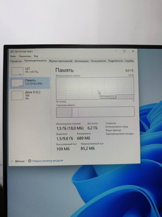The height and width of the screenshot is (217, 162).
Task: Click the Используется tooltip
Action: click(x=107, y=96)
